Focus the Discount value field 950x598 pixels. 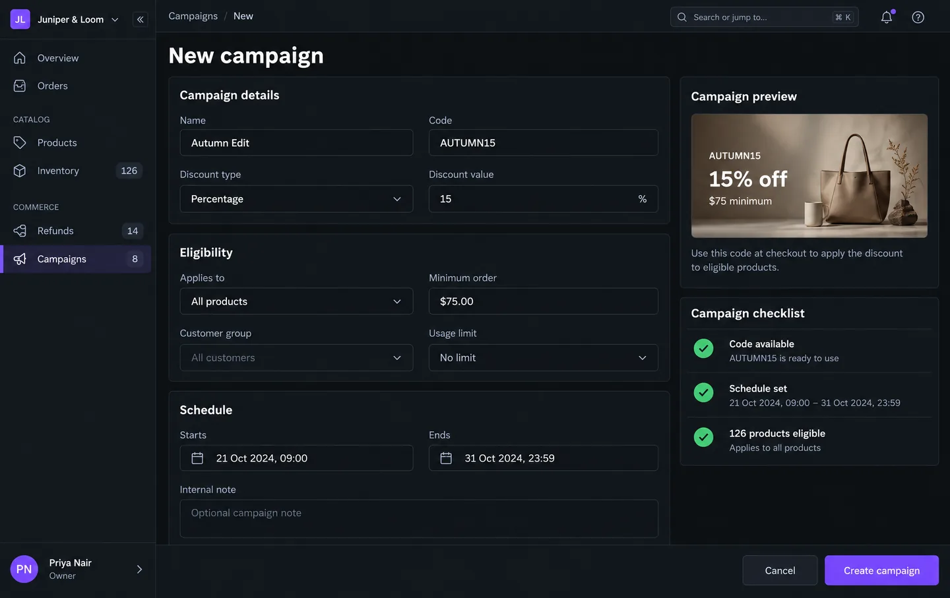[544, 199]
